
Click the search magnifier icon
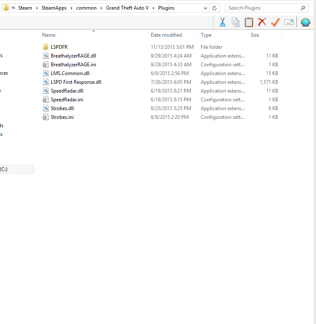pyautogui.click(x=303, y=8)
